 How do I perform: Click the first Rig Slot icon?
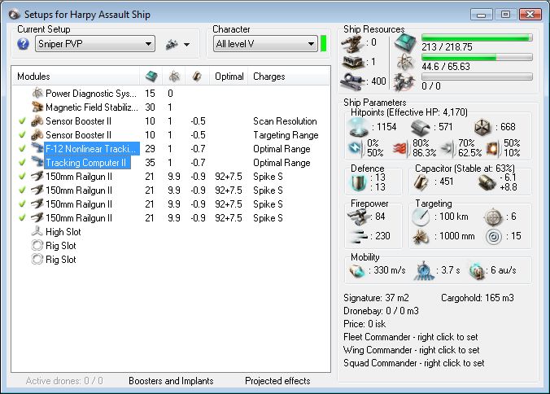pyautogui.click(x=37, y=245)
